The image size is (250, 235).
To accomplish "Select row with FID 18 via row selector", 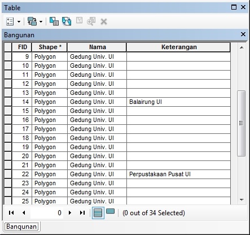I will 8,138.
